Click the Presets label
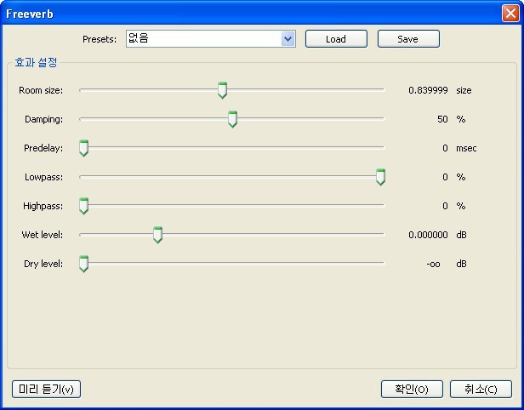The height and width of the screenshot is (410, 524). point(100,39)
